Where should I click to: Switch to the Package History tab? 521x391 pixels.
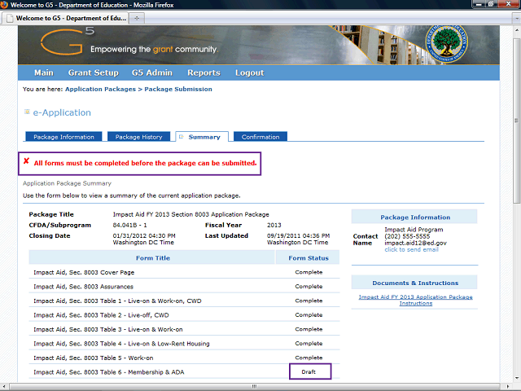pos(138,137)
